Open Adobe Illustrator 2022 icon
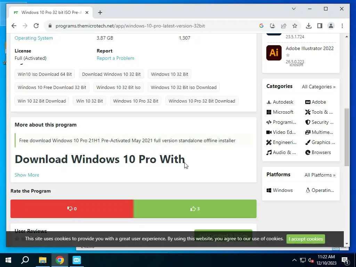Image resolution: width=356 pixels, height=267 pixels. (274, 53)
